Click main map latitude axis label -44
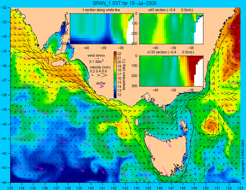Viewport: 246px width, 190px height. coord(4,182)
